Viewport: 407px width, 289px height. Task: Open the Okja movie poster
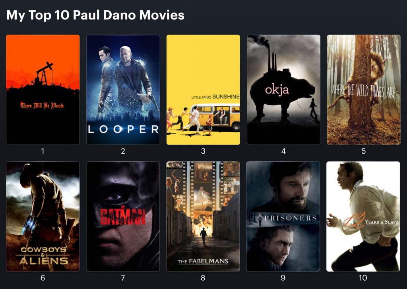pos(283,90)
